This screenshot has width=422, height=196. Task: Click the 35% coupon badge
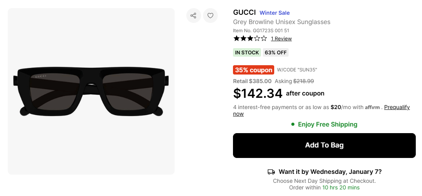tap(253, 70)
